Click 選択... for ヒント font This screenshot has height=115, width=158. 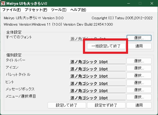[139, 83]
